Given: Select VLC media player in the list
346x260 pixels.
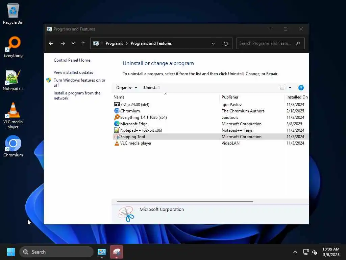Looking at the screenshot, I should [x=211, y=143].
